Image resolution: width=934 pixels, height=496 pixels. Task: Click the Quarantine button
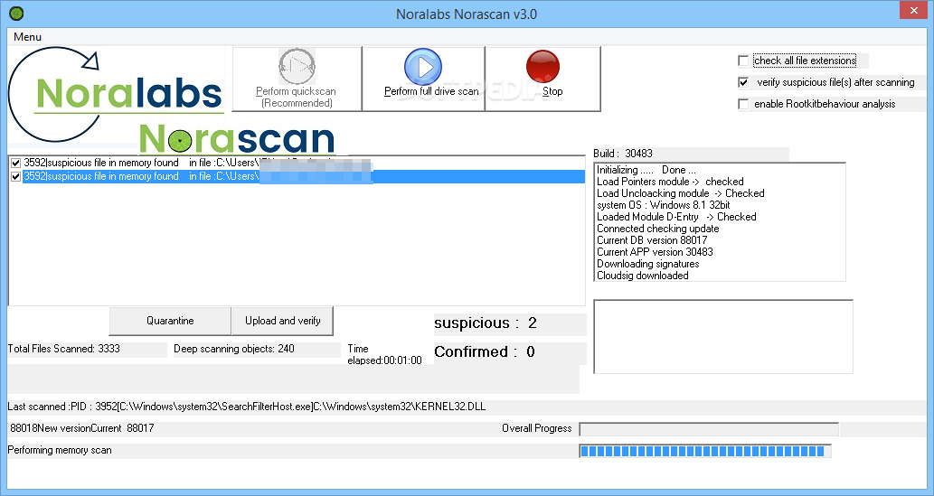click(170, 321)
